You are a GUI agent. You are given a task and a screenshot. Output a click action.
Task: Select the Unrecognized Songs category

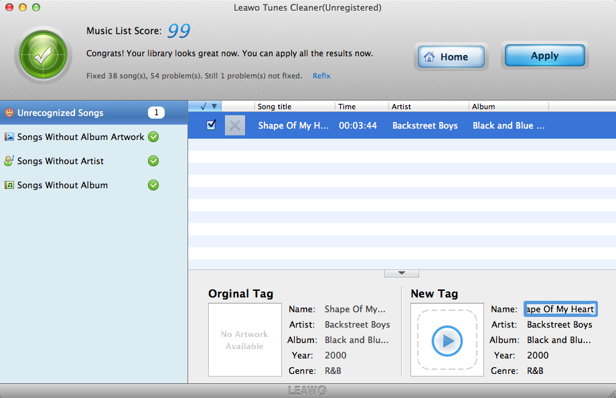pyautogui.click(x=94, y=113)
